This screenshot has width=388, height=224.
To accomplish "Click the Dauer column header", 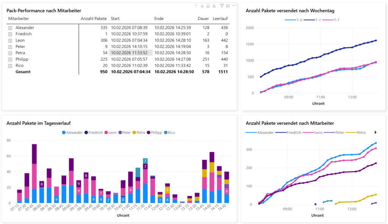I will [203, 18].
